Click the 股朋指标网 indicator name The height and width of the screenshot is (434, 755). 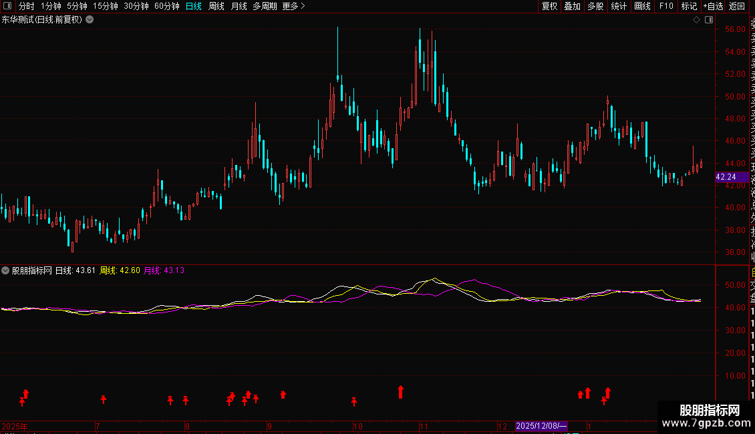click(x=32, y=270)
